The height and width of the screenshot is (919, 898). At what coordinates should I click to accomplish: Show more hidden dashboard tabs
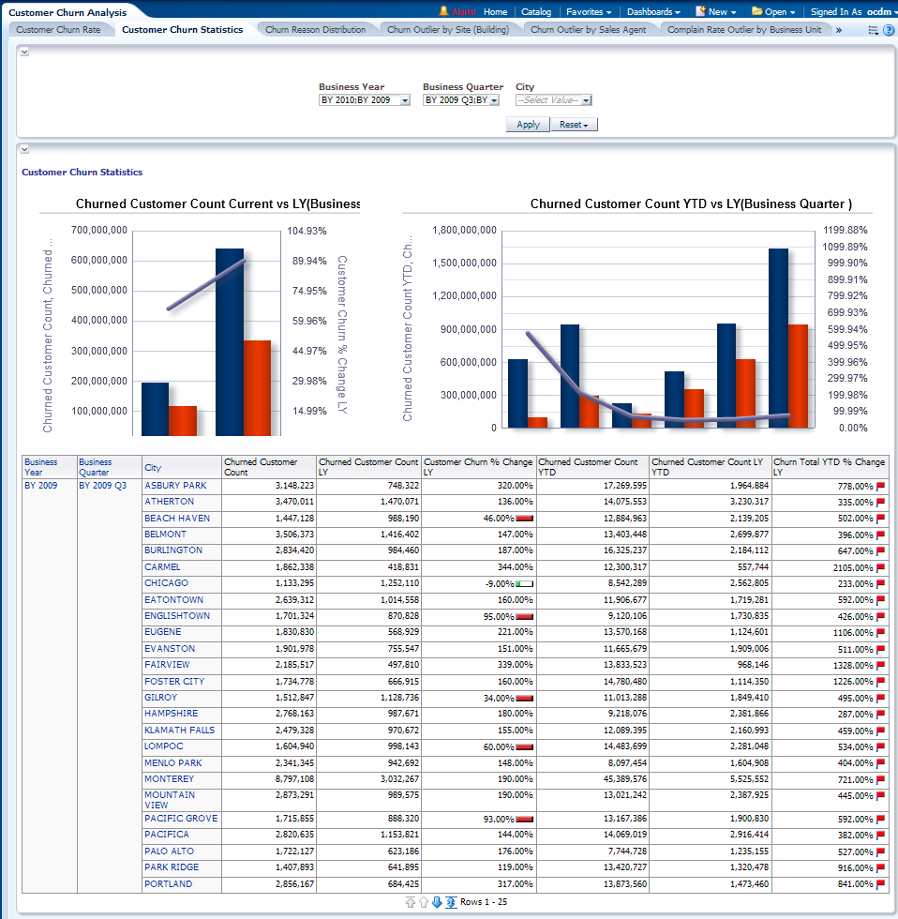838,30
